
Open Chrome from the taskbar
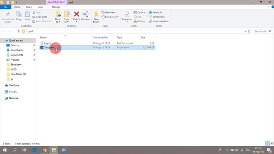click(x=45, y=150)
